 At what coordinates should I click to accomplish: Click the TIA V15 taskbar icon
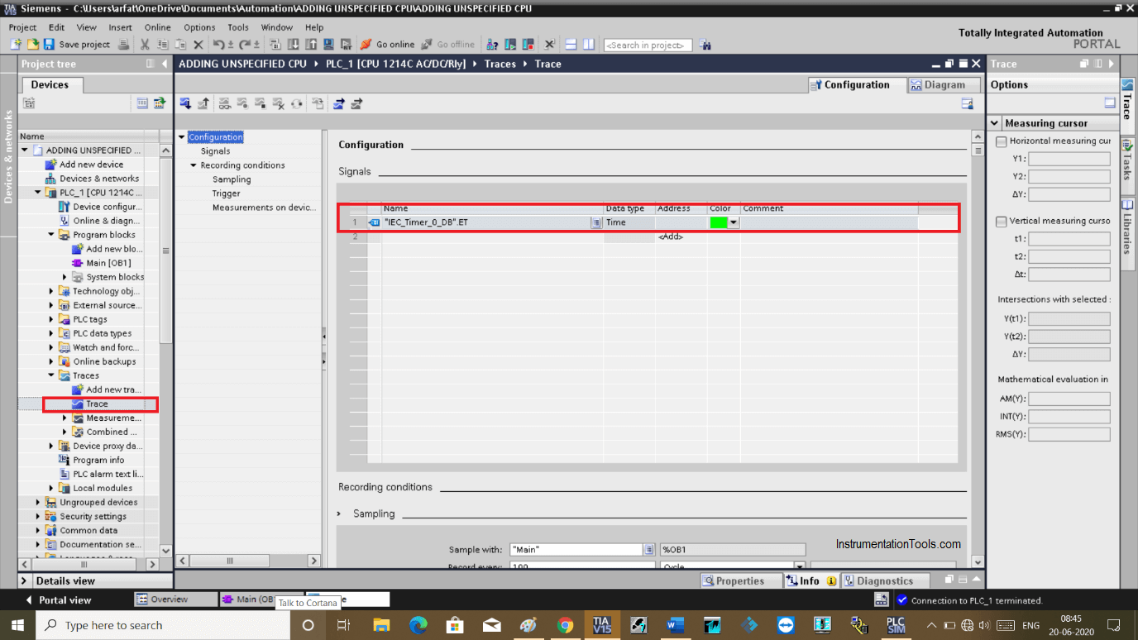[600, 625]
